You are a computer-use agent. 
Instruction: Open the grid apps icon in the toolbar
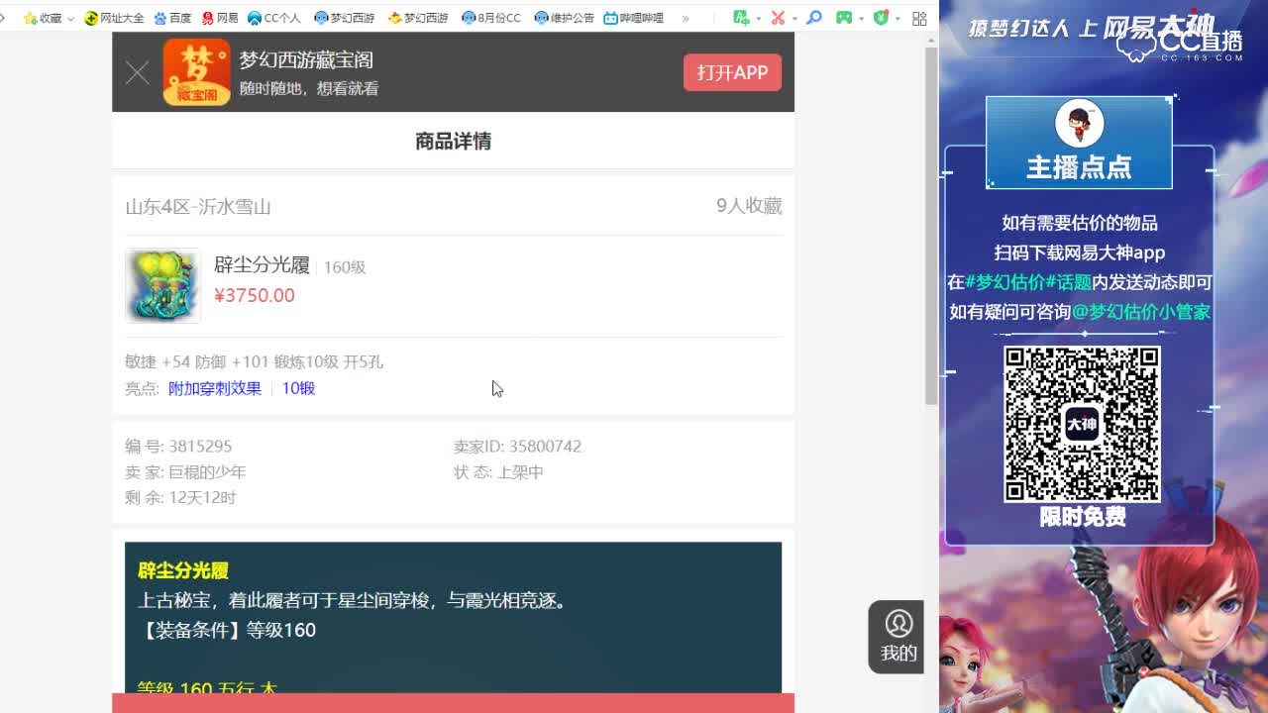(919, 18)
